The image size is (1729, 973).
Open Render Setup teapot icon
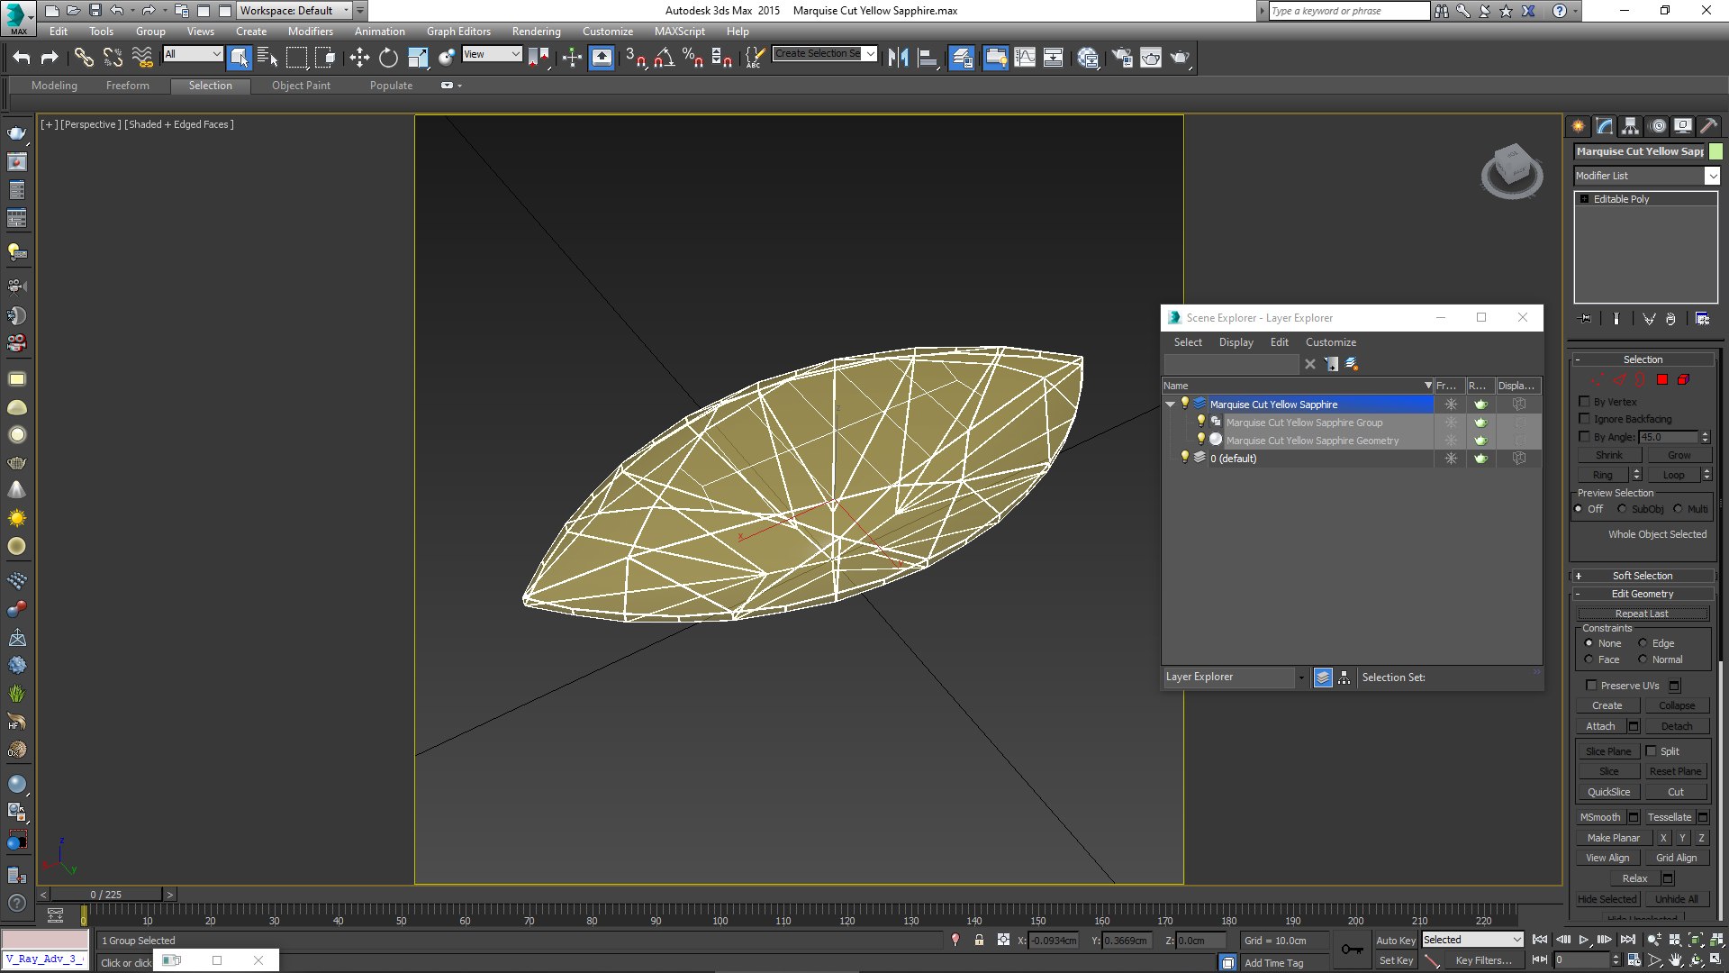(1122, 58)
